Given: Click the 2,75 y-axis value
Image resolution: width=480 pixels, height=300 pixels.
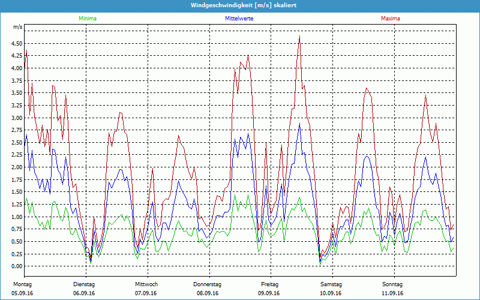Looking at the screenshot, I should [17, 130].
